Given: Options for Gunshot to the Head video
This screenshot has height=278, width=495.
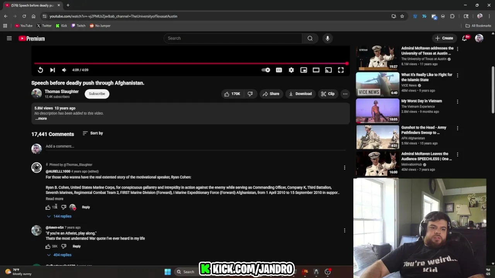Looking at the screenshot, I should (x=457, y=128).
